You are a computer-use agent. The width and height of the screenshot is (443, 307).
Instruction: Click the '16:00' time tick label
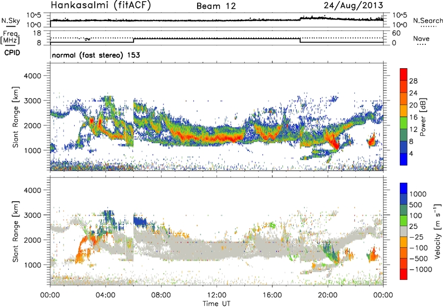point(272,295)
